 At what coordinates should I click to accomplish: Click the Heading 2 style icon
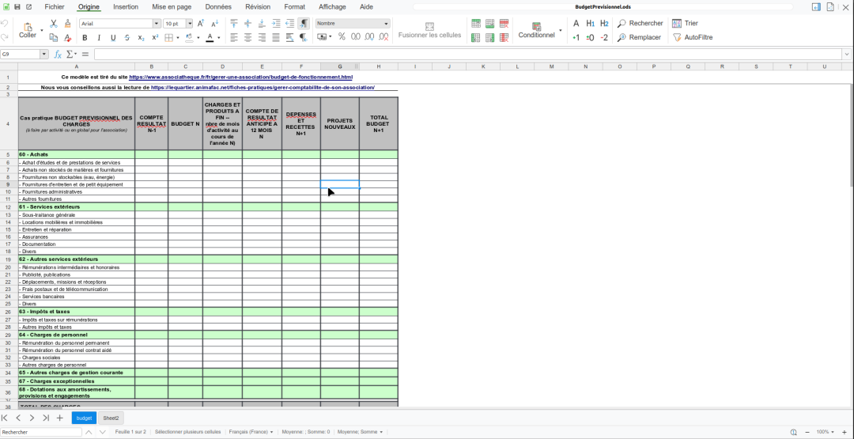(x=604, y=24)
